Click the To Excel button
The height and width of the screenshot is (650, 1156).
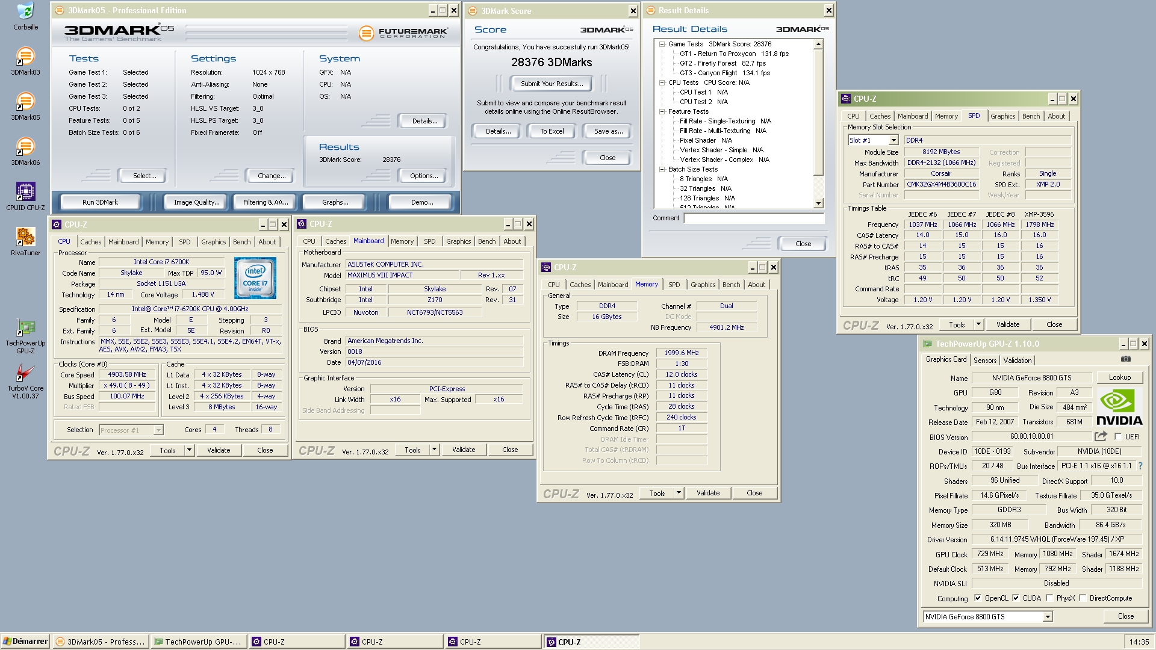[552, 131]
